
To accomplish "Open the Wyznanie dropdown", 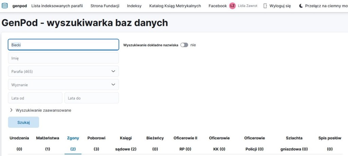I will pyautogui.click(x=63, y=85).
